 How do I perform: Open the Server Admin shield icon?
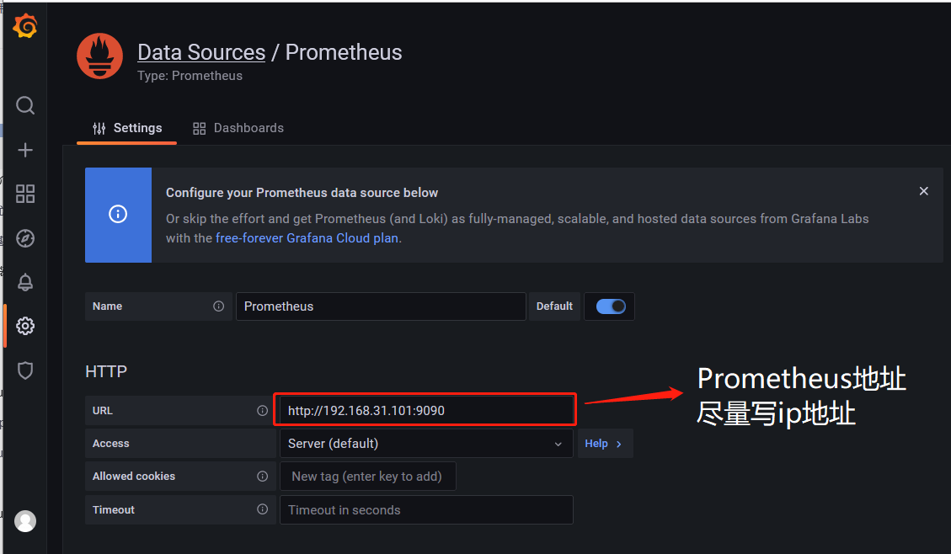24,370
